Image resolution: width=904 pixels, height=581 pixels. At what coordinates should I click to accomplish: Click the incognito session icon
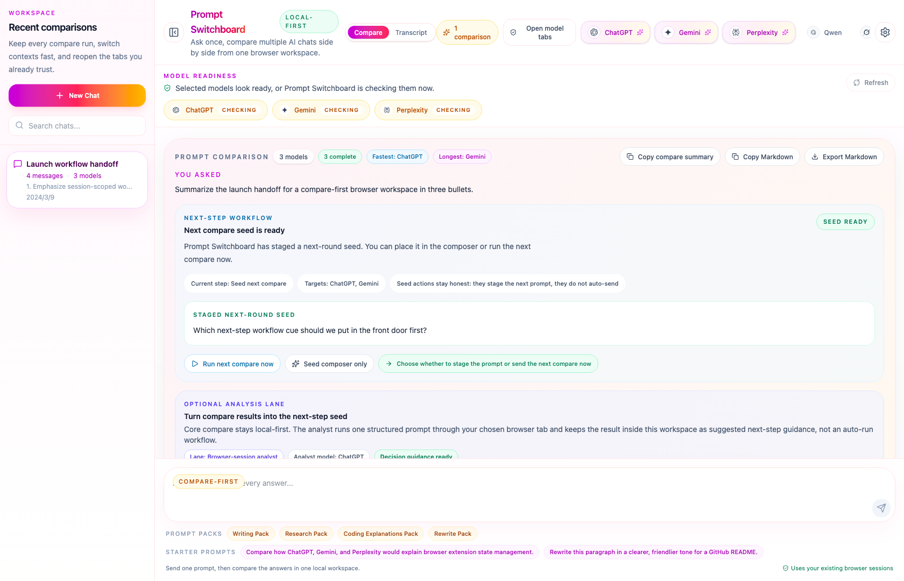[x=866, y=32]
